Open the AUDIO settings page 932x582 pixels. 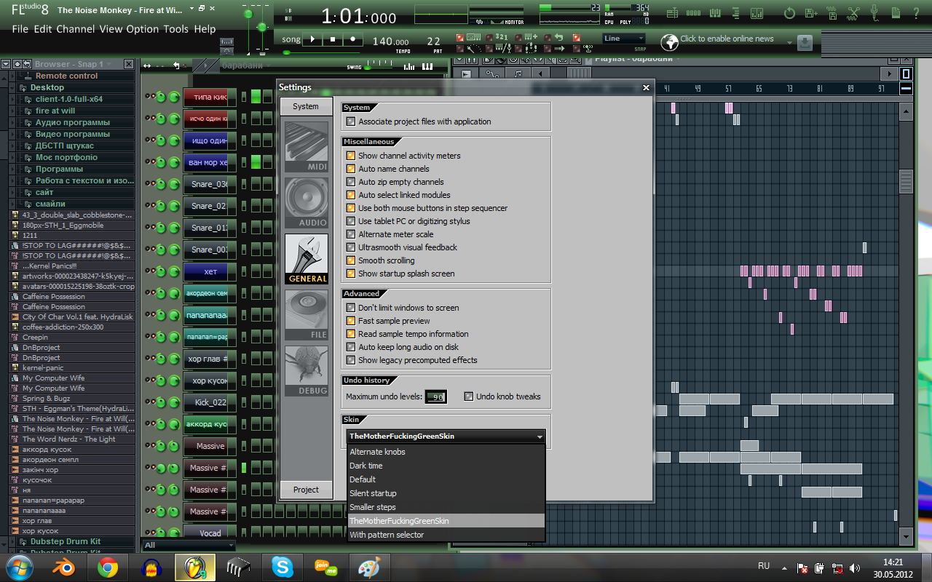coord(307,203)
